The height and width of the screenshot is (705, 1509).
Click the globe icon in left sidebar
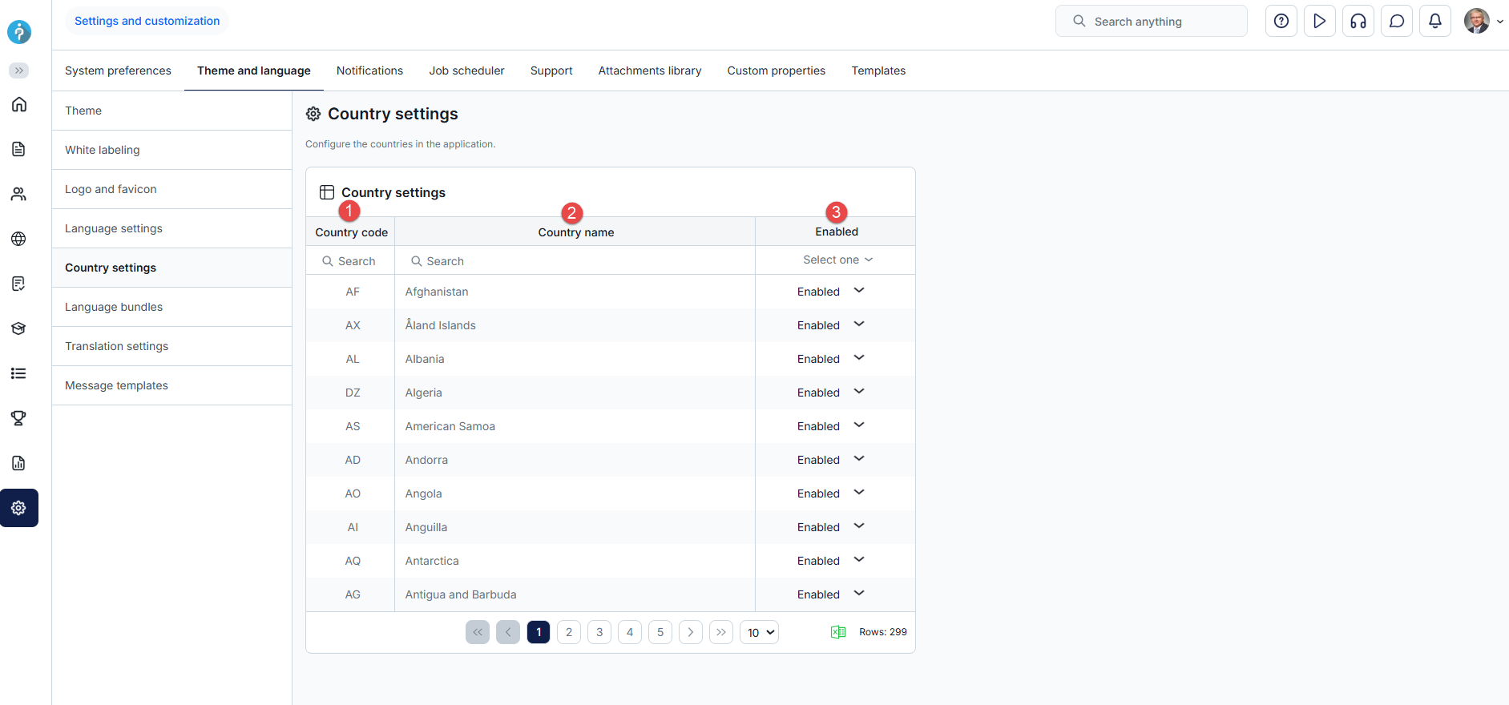(x=19, y=239)
